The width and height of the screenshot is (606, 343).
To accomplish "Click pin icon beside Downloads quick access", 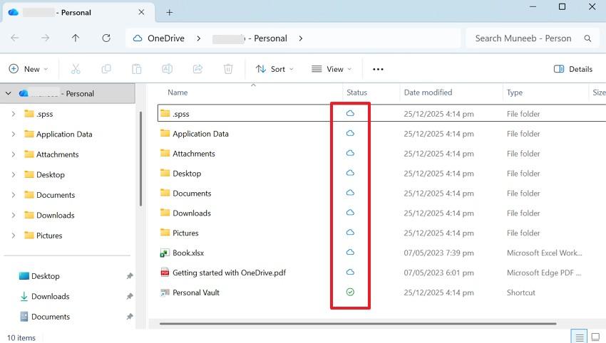I will tap(130, 296).
